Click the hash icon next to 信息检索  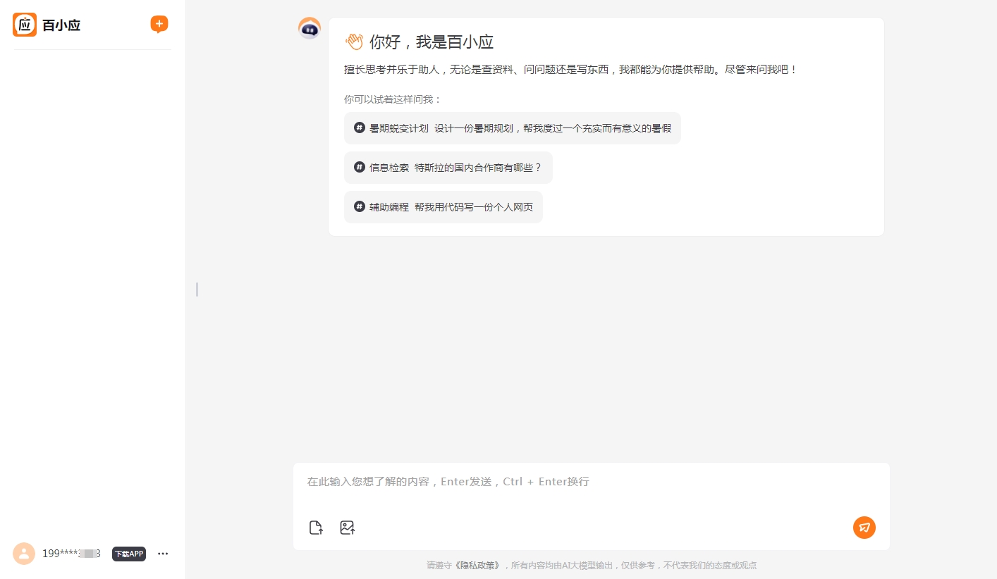click(x=360, y=167)
